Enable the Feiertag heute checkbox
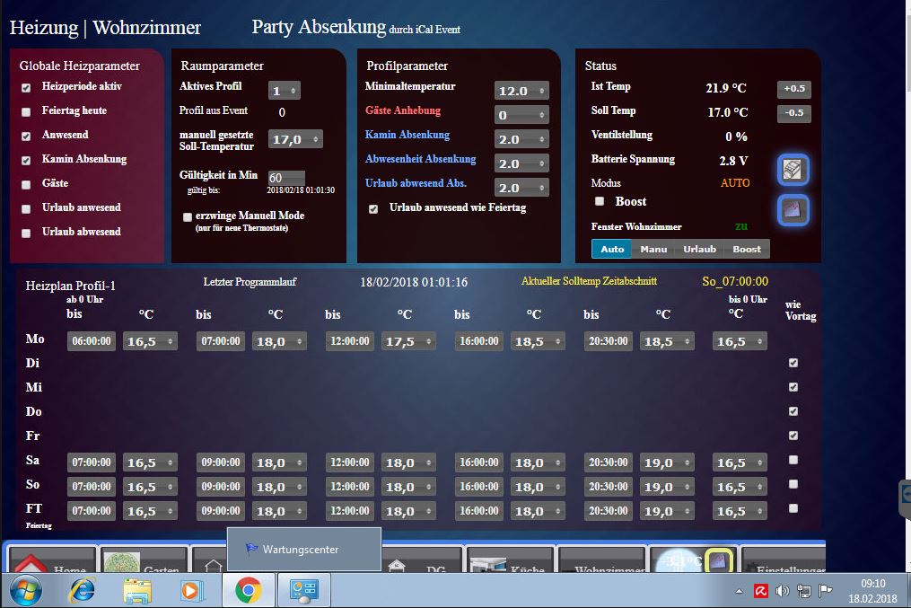Viewport: 911px width, 608px height. click(26, 112)
